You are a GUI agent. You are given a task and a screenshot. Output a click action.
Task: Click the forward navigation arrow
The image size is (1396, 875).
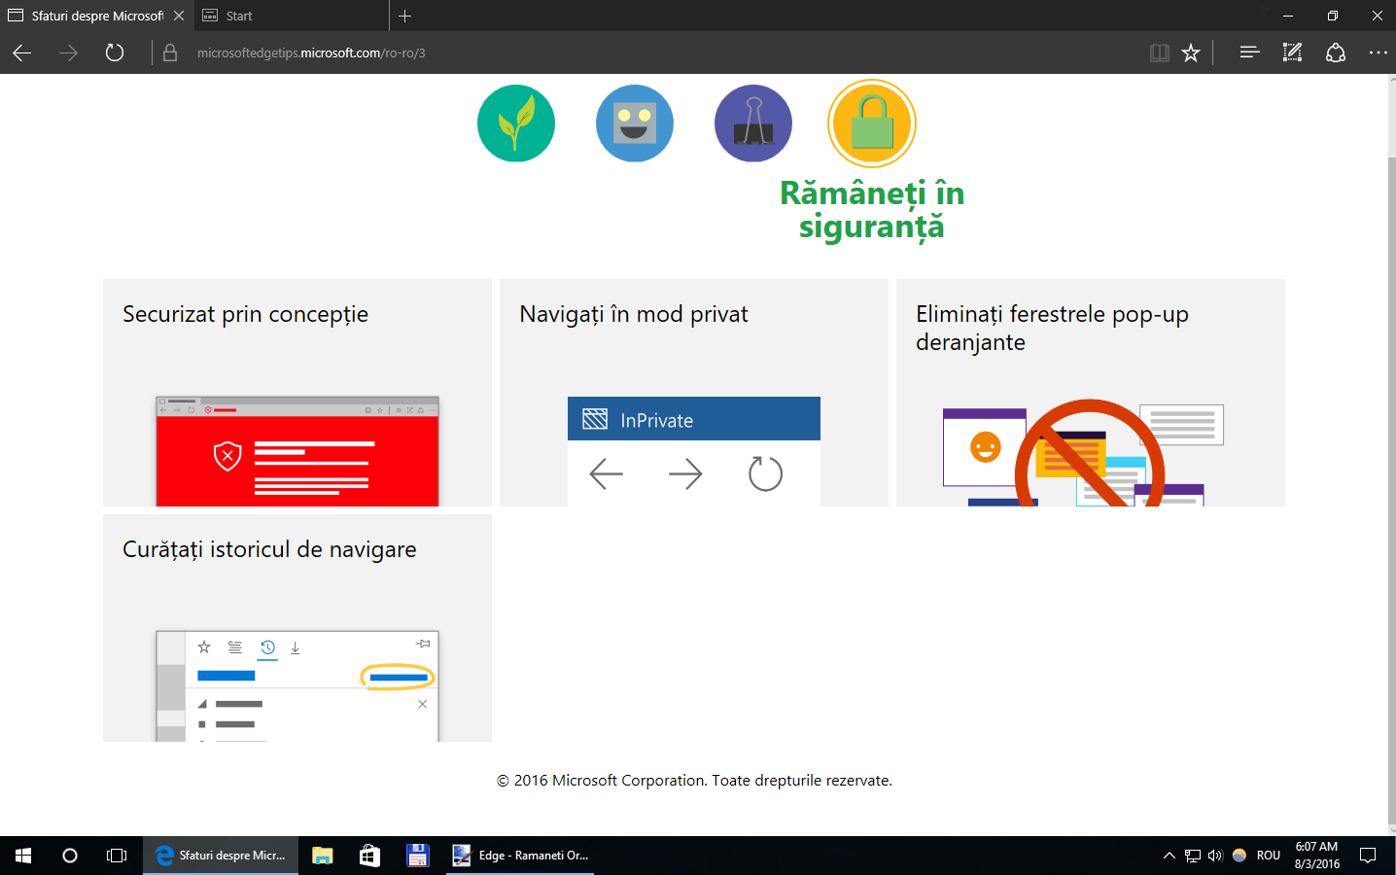click(x=68, y=52)
